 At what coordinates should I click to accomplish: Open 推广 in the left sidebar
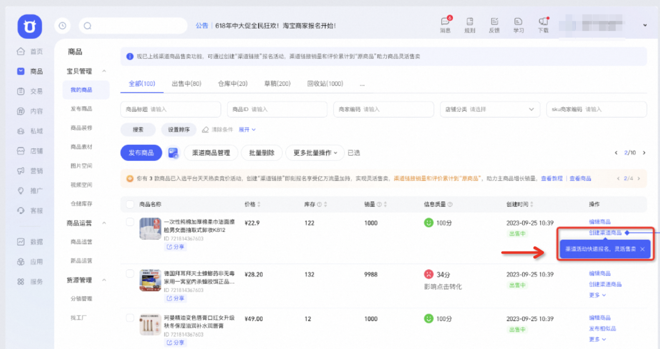30,191
